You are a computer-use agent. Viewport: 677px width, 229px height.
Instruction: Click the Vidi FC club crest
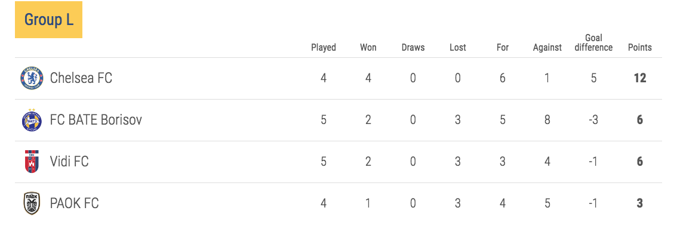tap(32, 162)
